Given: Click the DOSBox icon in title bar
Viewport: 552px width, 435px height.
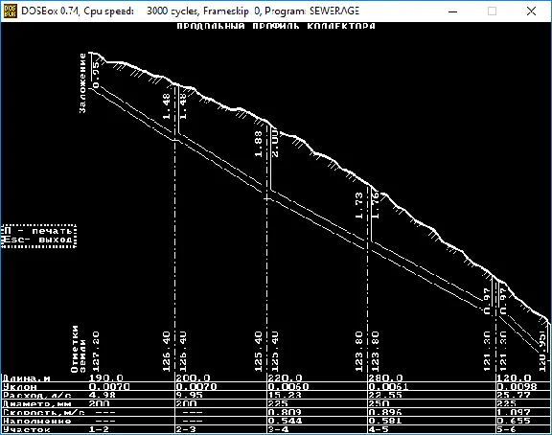Looking at the screenshot, I should 10,11.
